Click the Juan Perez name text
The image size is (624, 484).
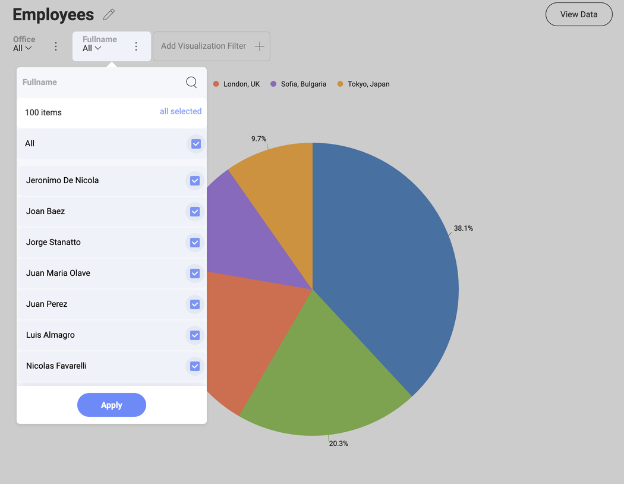pyautogui.click(x=46, y=304)
